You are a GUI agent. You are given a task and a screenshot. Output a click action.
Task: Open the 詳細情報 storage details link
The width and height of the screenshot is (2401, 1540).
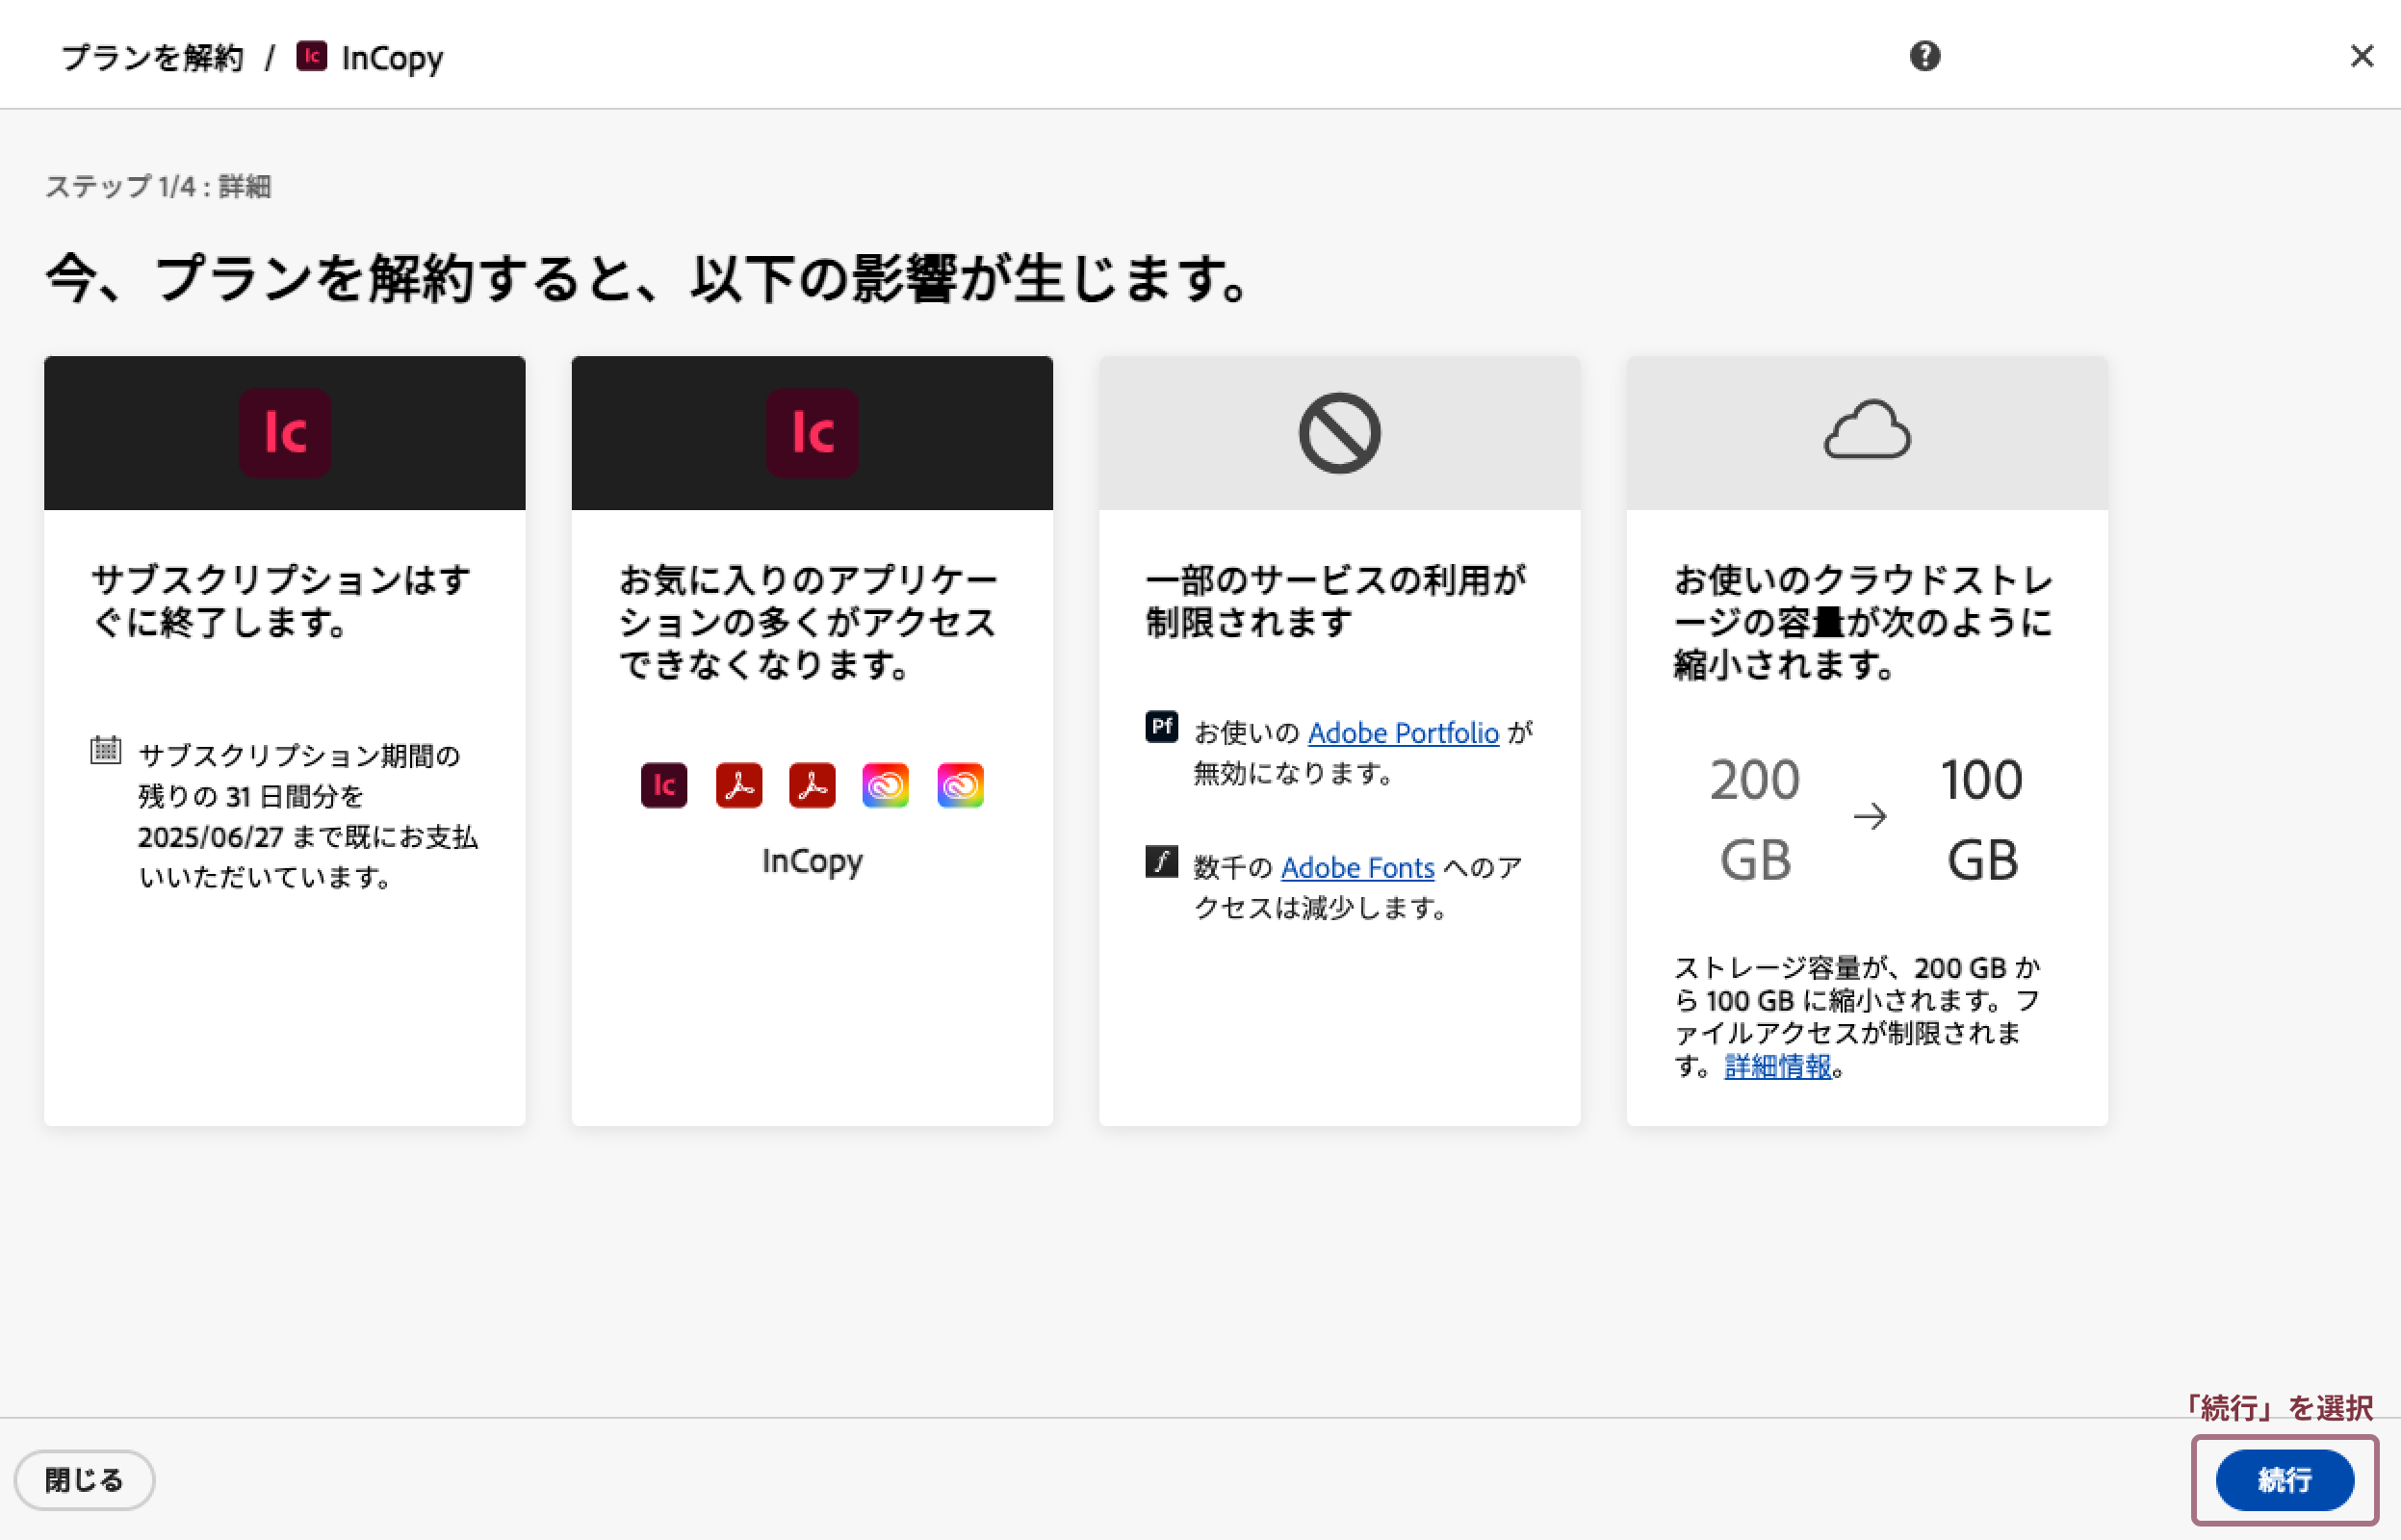1777,1067
